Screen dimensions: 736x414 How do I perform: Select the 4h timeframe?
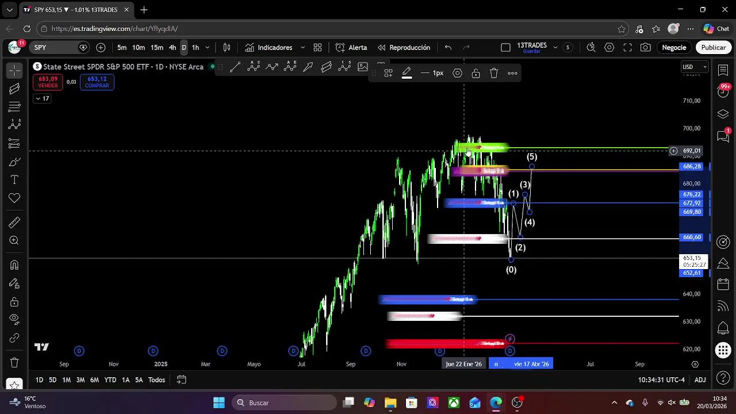point(172,48)
